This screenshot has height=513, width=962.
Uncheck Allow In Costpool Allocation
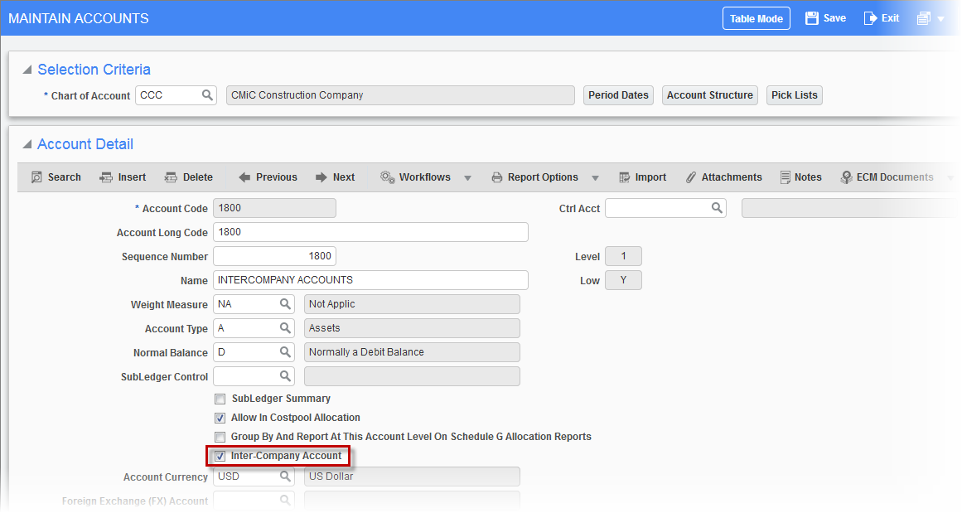click(x=220, y=418)
